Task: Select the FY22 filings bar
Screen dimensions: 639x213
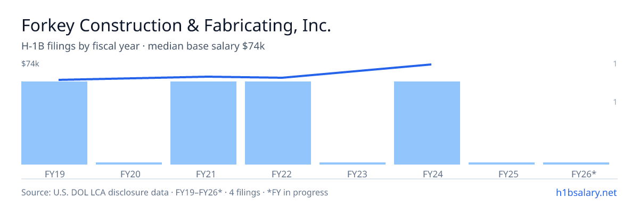Action: (x=278, y=123)
